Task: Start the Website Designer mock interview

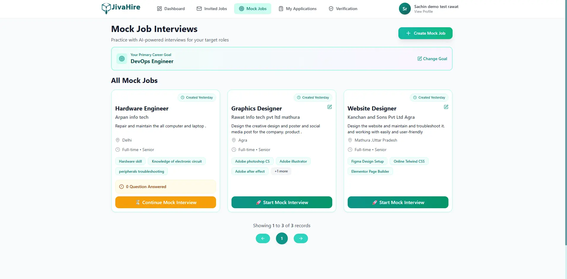Action: (x=398, y=202)
